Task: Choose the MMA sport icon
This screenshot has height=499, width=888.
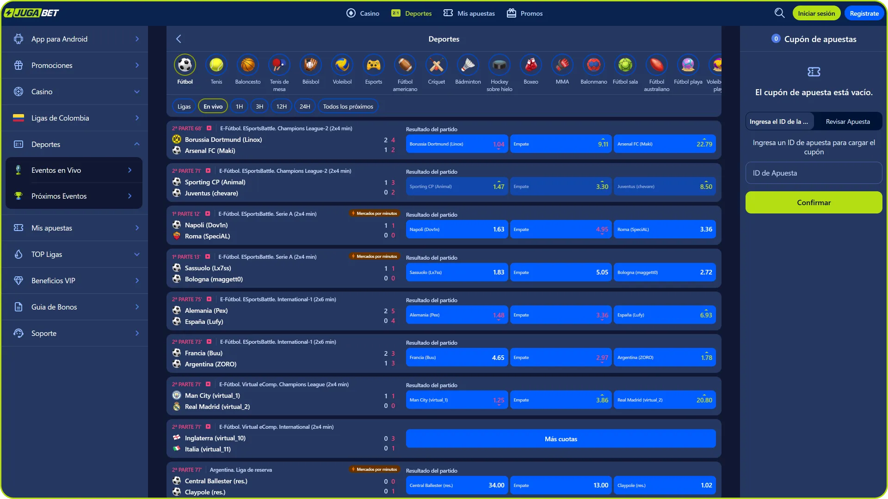Action: coord(562,65)
